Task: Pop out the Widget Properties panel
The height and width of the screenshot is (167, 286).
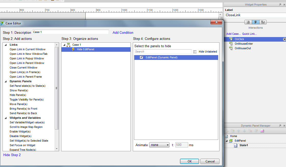Action: pyautogui.click(x=280, y=5)
